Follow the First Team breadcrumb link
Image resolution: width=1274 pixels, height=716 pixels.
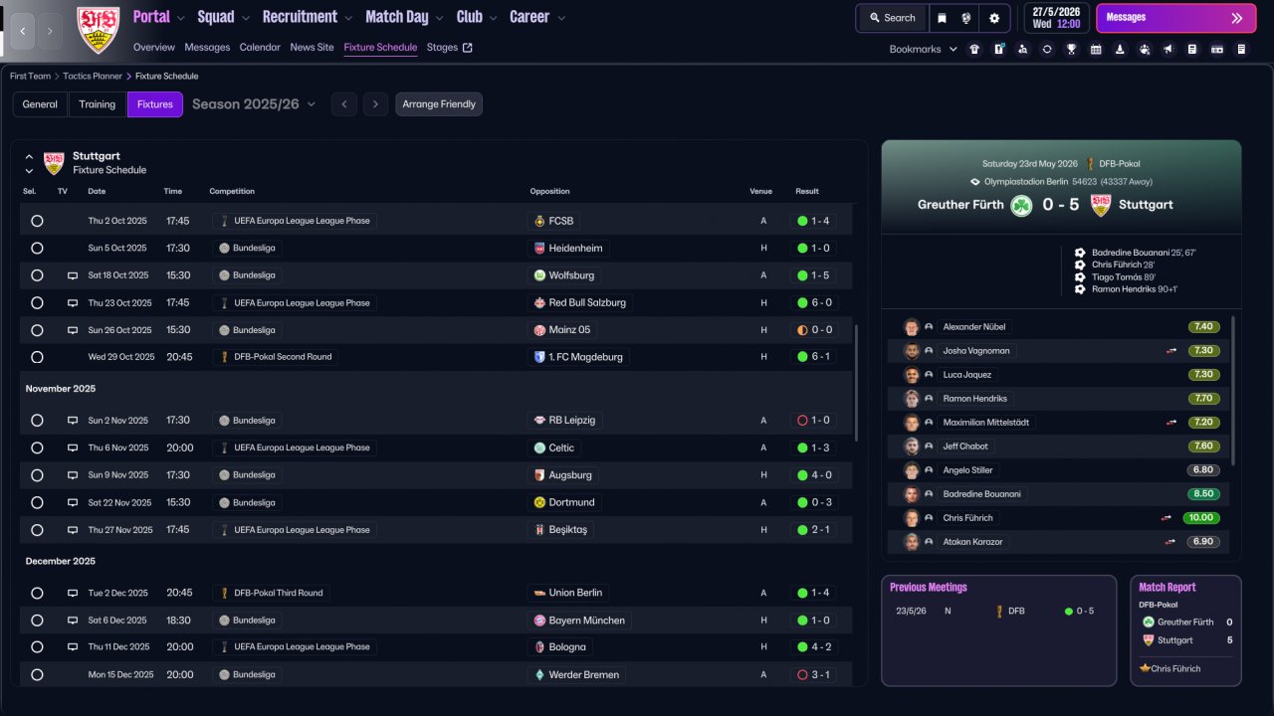[30, 77]
